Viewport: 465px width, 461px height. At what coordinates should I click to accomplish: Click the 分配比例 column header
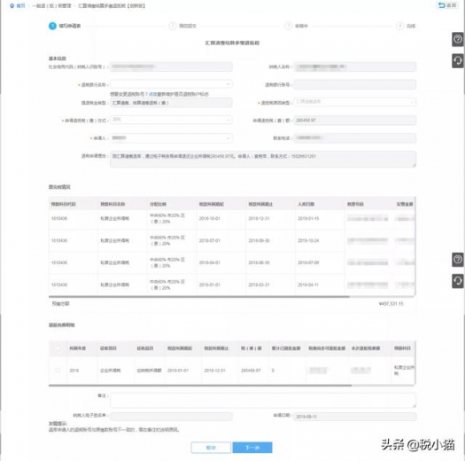(x=158, y=204)
